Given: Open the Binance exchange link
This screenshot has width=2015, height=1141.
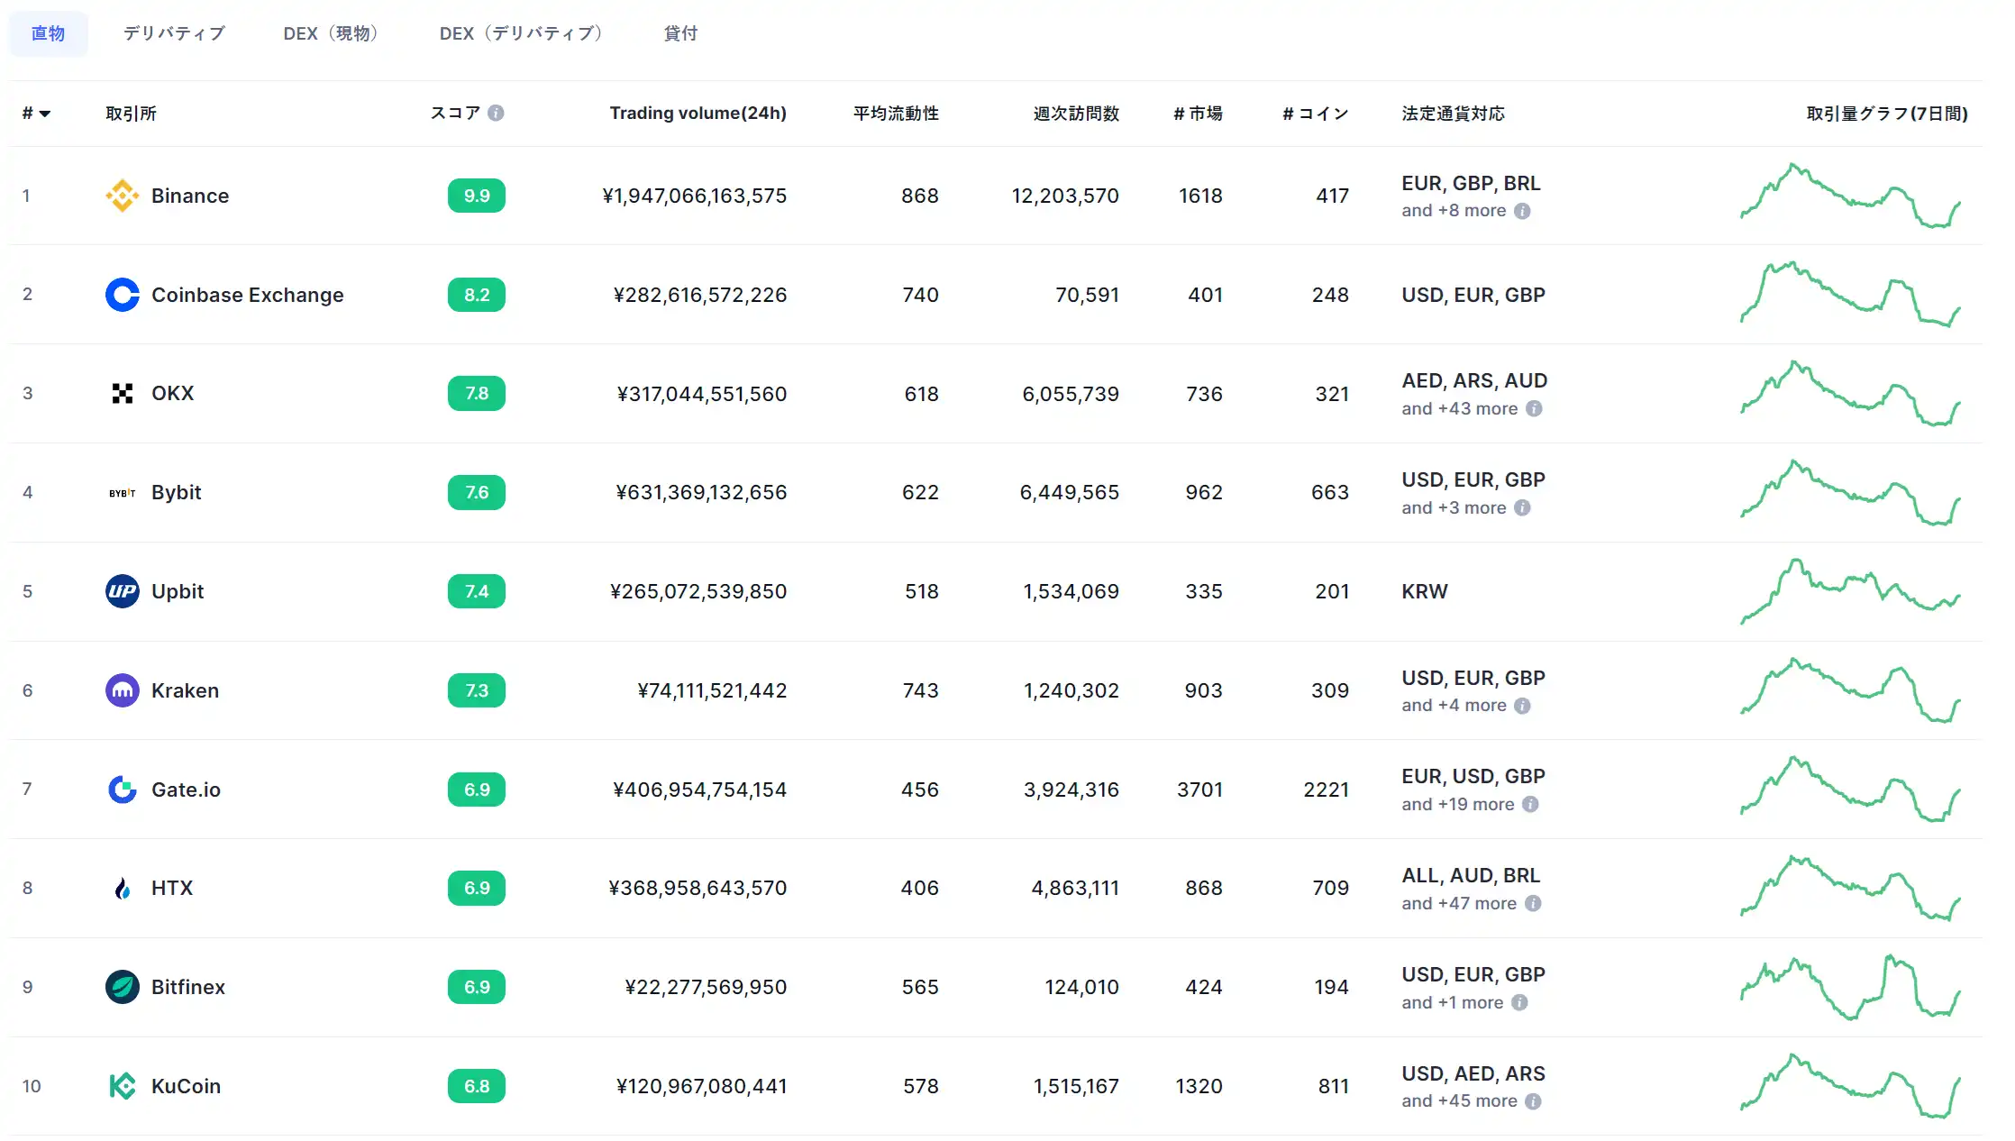Looking at the screenshot, I should pyautogui.click(x=190, y=196).
